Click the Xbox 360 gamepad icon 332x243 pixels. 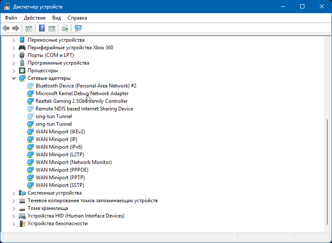pyautogui.click(x=22, y=48)
